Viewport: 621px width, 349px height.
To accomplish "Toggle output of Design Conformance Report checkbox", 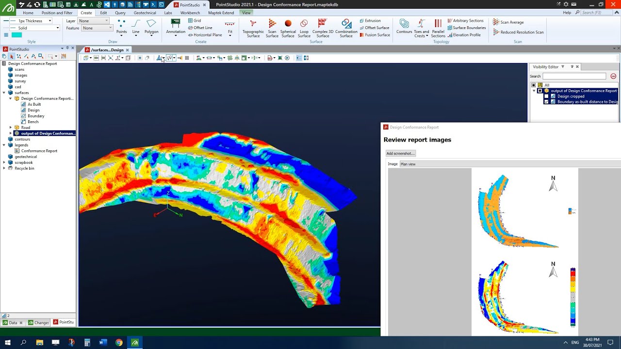I will pos(539,91).
